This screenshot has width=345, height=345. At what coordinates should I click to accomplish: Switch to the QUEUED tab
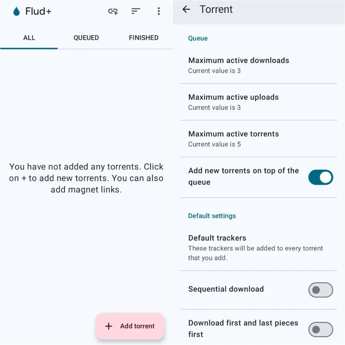pyautogui.click(x=86, y=38)
